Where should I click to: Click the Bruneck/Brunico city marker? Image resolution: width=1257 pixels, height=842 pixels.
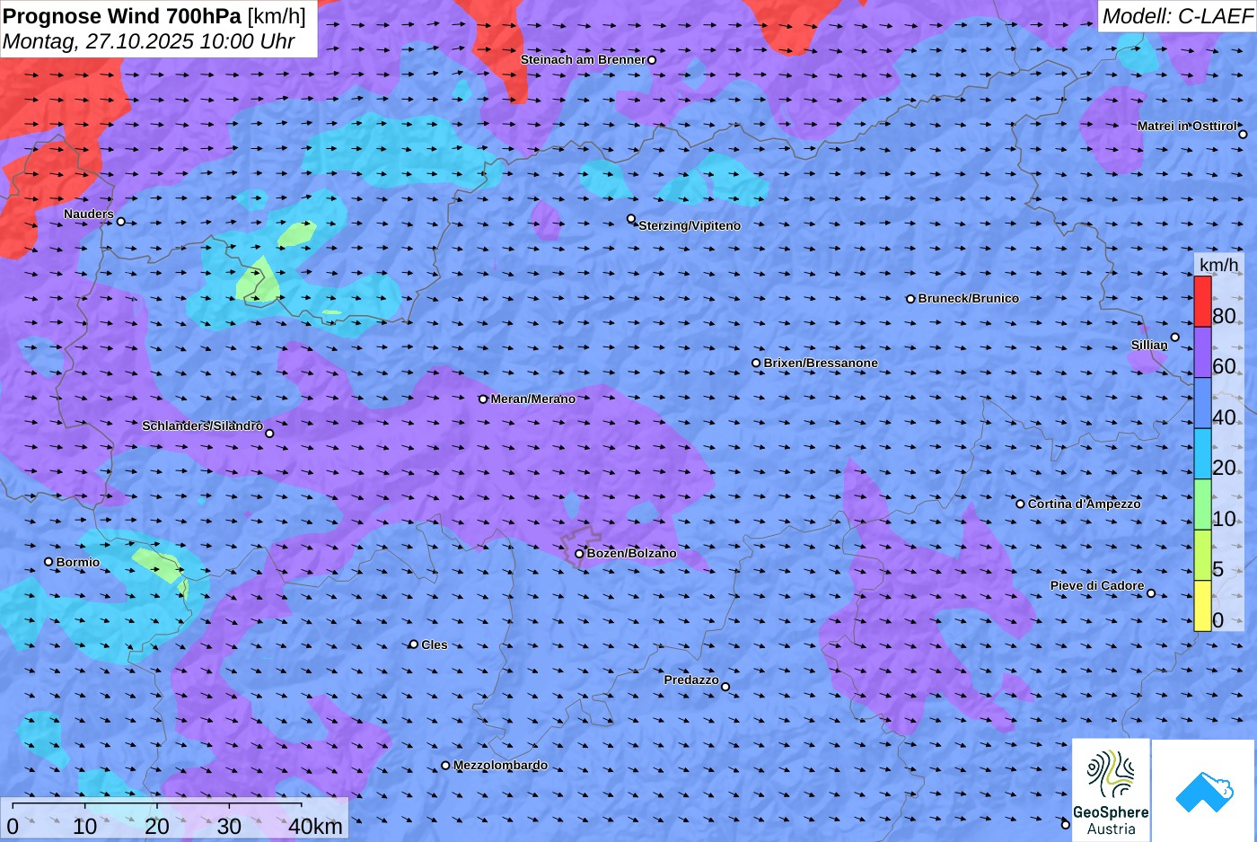(910, 299)
